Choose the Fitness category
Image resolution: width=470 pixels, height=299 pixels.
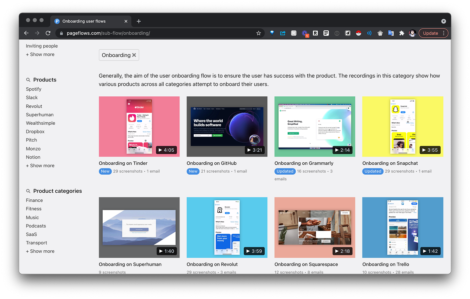pyautogui.click(x=34, y=209)
